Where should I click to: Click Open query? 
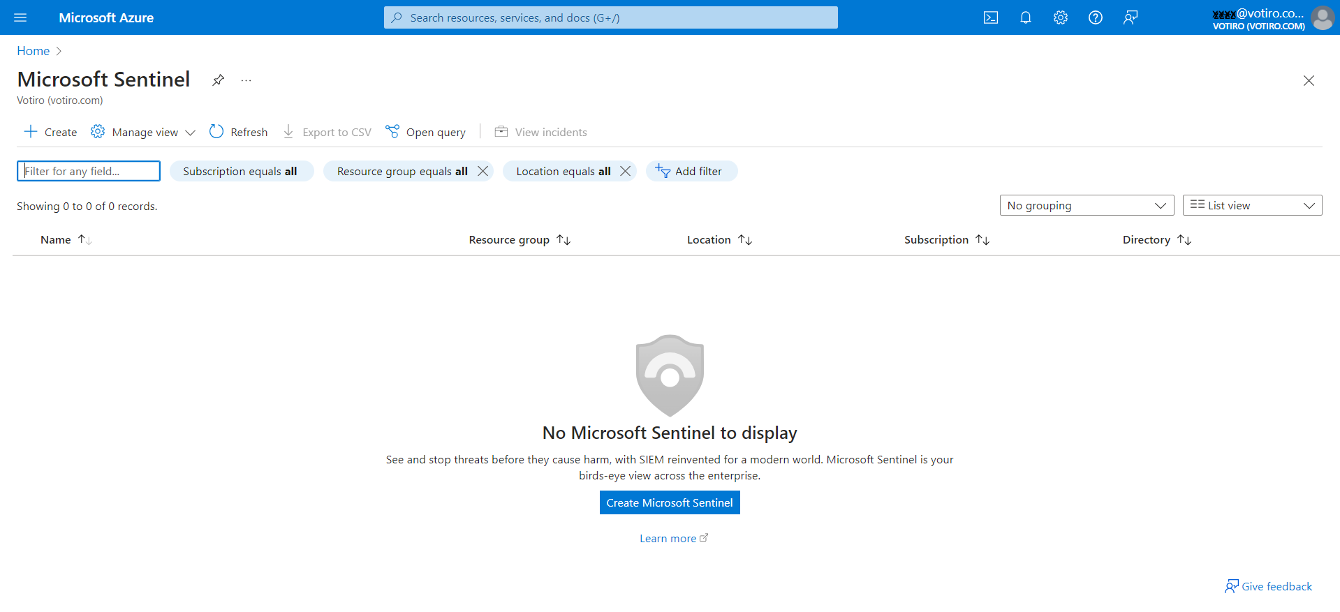[x=425, y=132]
